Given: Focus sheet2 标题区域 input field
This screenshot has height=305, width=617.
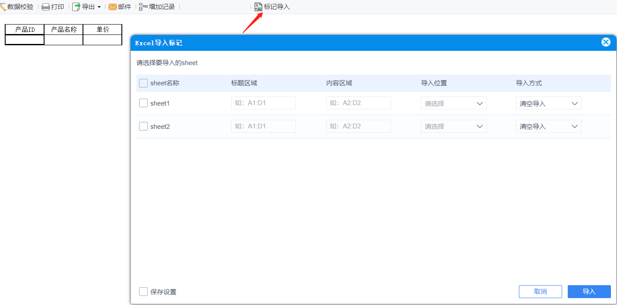Looking at the screenshot, I should point(264,126).
